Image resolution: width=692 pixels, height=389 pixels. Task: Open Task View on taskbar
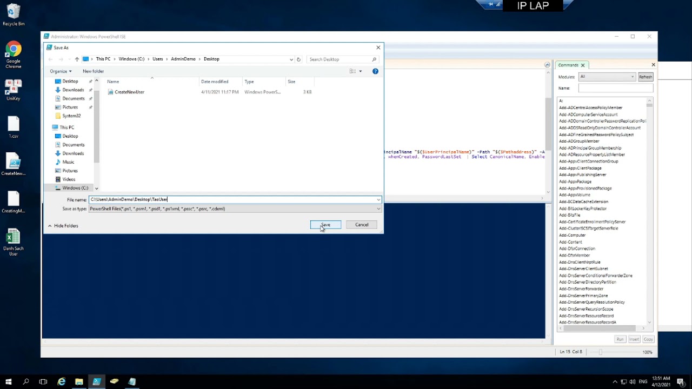[43, 381]
